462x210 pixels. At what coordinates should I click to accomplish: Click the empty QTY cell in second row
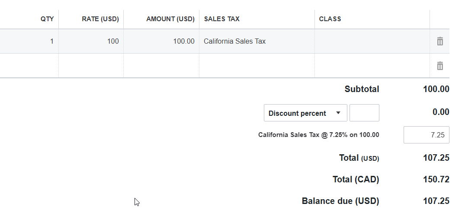29,66
